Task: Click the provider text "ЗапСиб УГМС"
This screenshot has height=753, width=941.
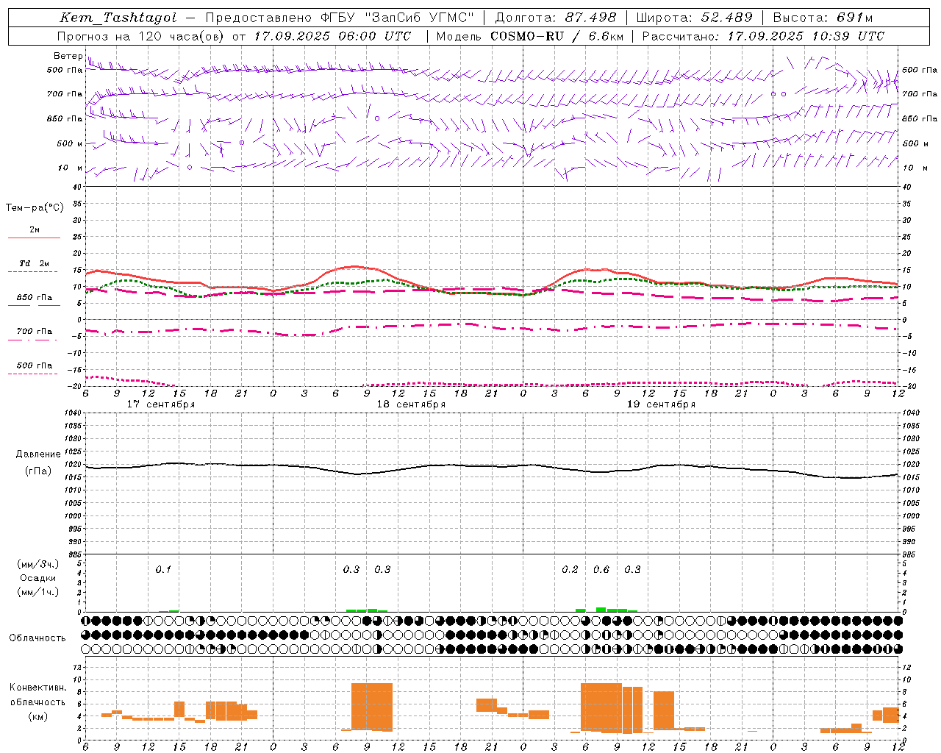Action: pyautogui.click(x=420, y=18)
